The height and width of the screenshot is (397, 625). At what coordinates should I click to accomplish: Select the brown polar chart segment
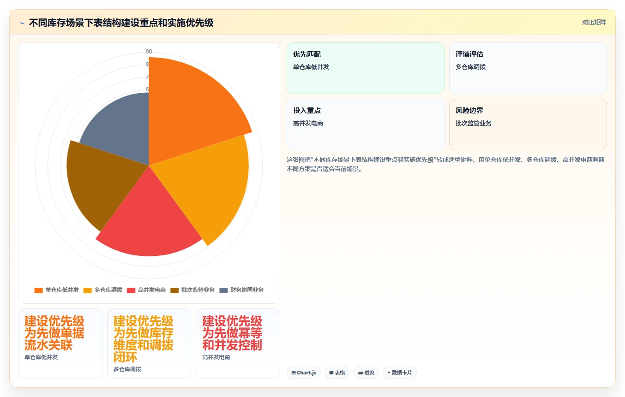tap(104, 182)
